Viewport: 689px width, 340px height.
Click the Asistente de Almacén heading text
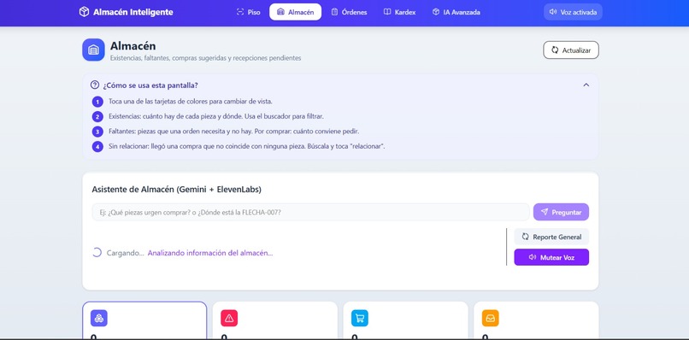tap(177, 190)
